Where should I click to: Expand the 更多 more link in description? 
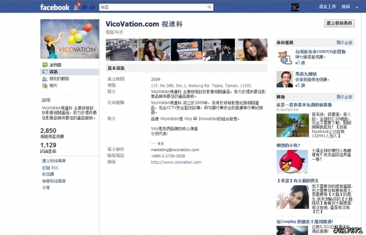pos(161,144)
